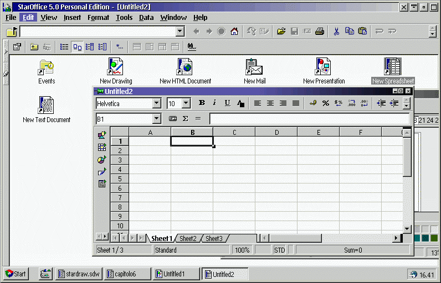Toggle italic text formatting
This screenshot has width=441, height=283.
[x=214, y=103]
